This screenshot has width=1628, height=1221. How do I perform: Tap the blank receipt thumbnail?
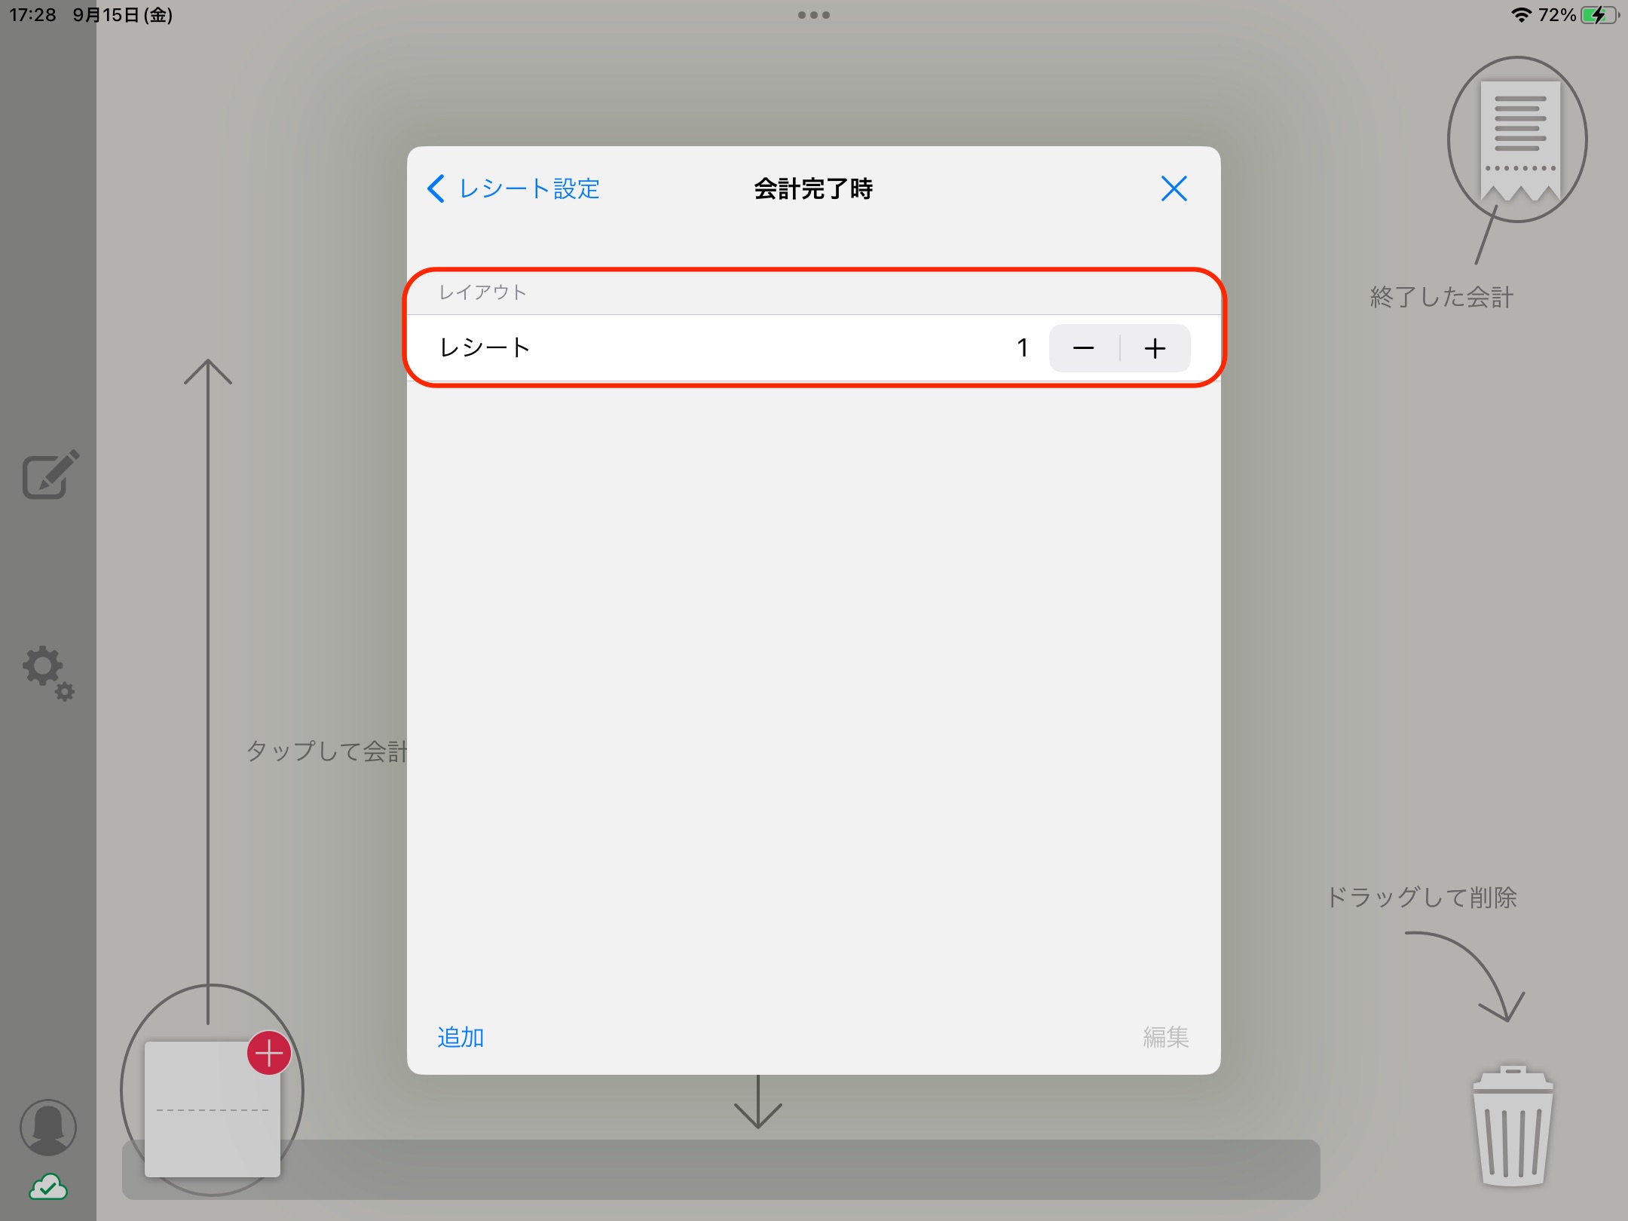(212, 1109)
